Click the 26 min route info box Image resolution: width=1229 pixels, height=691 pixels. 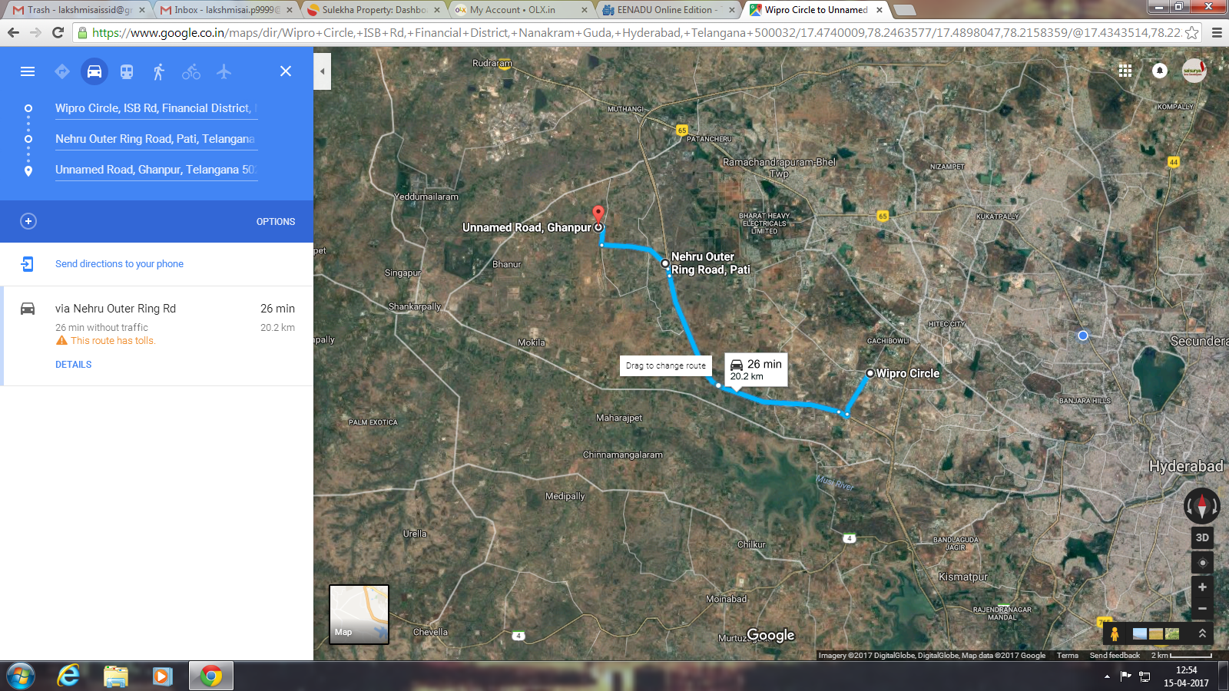pos(756,369)
